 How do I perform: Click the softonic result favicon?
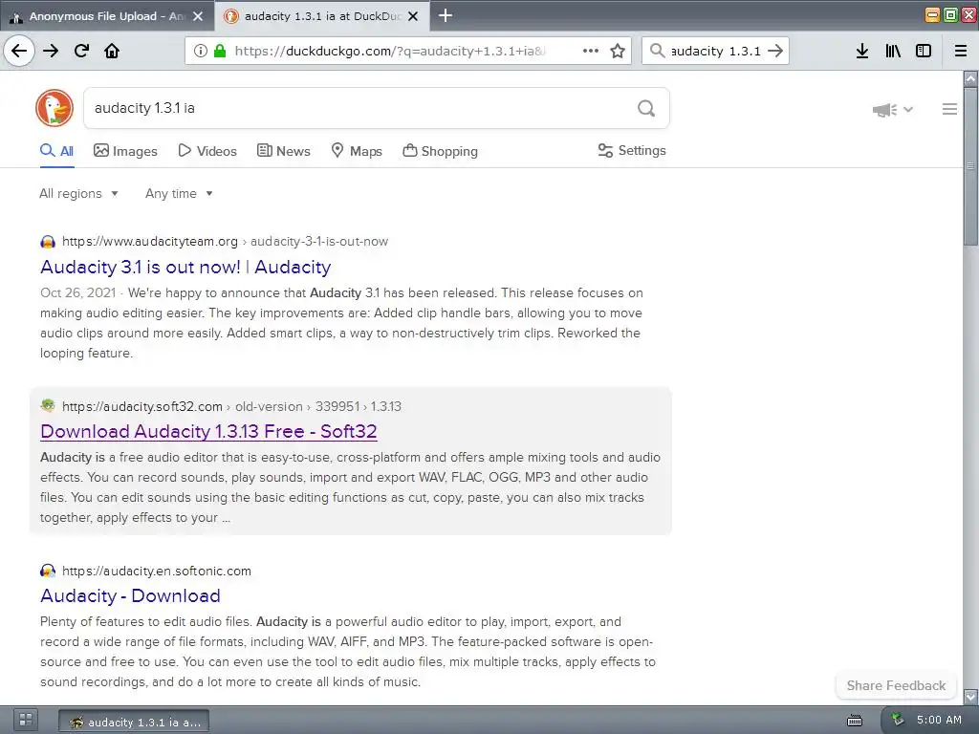pyautogui.click(x=48, y=571)
